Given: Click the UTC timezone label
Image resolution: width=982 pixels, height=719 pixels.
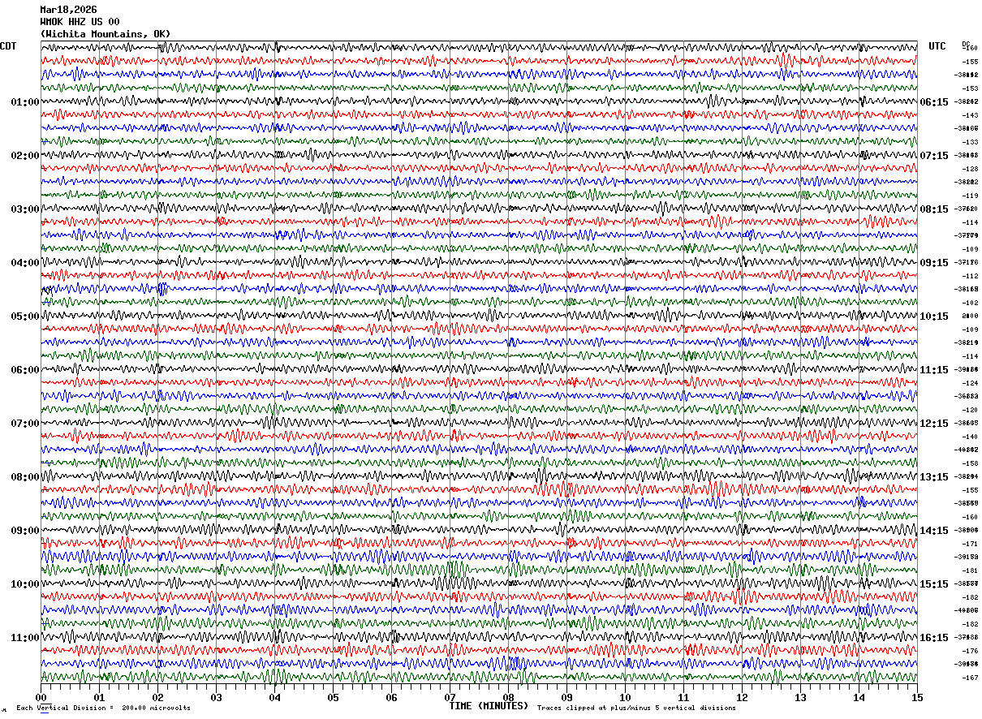Looking at the screenshot, I should pos(937,46).
